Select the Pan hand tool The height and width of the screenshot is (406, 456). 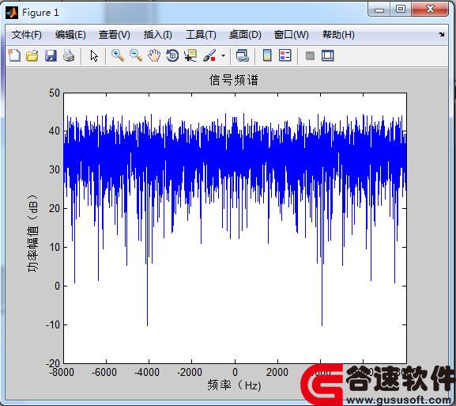point(154,55)
